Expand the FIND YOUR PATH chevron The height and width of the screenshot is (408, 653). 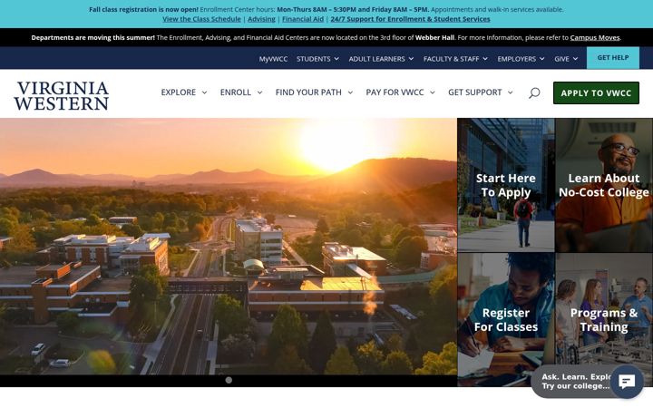[350, 92]
